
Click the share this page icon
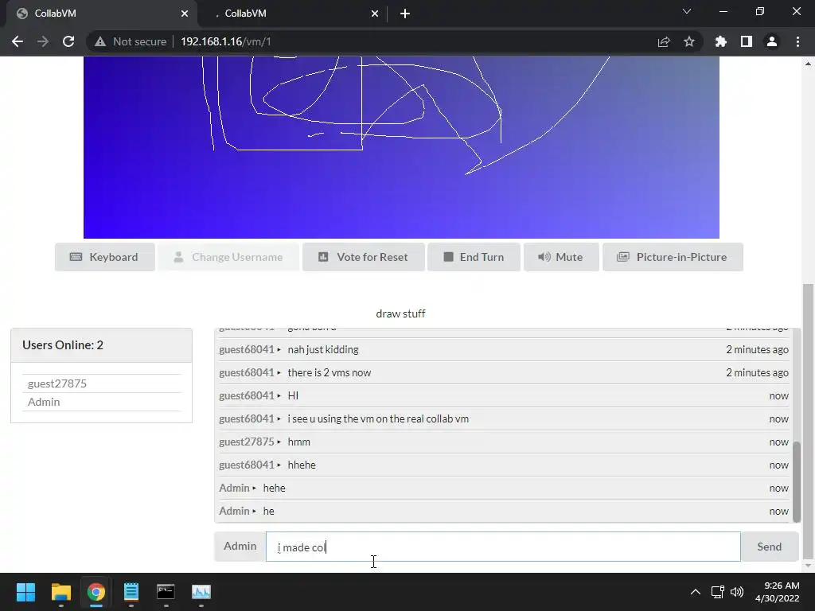click(x=664, y=41)
